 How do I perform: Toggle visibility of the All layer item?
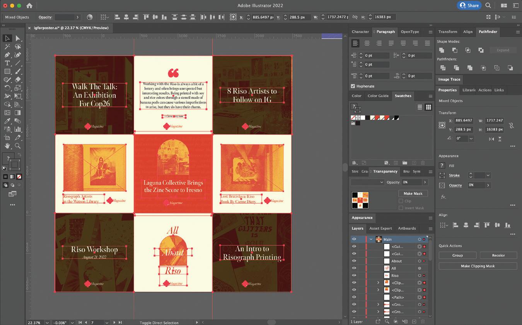pyautogui.click(x=354, y=268)
